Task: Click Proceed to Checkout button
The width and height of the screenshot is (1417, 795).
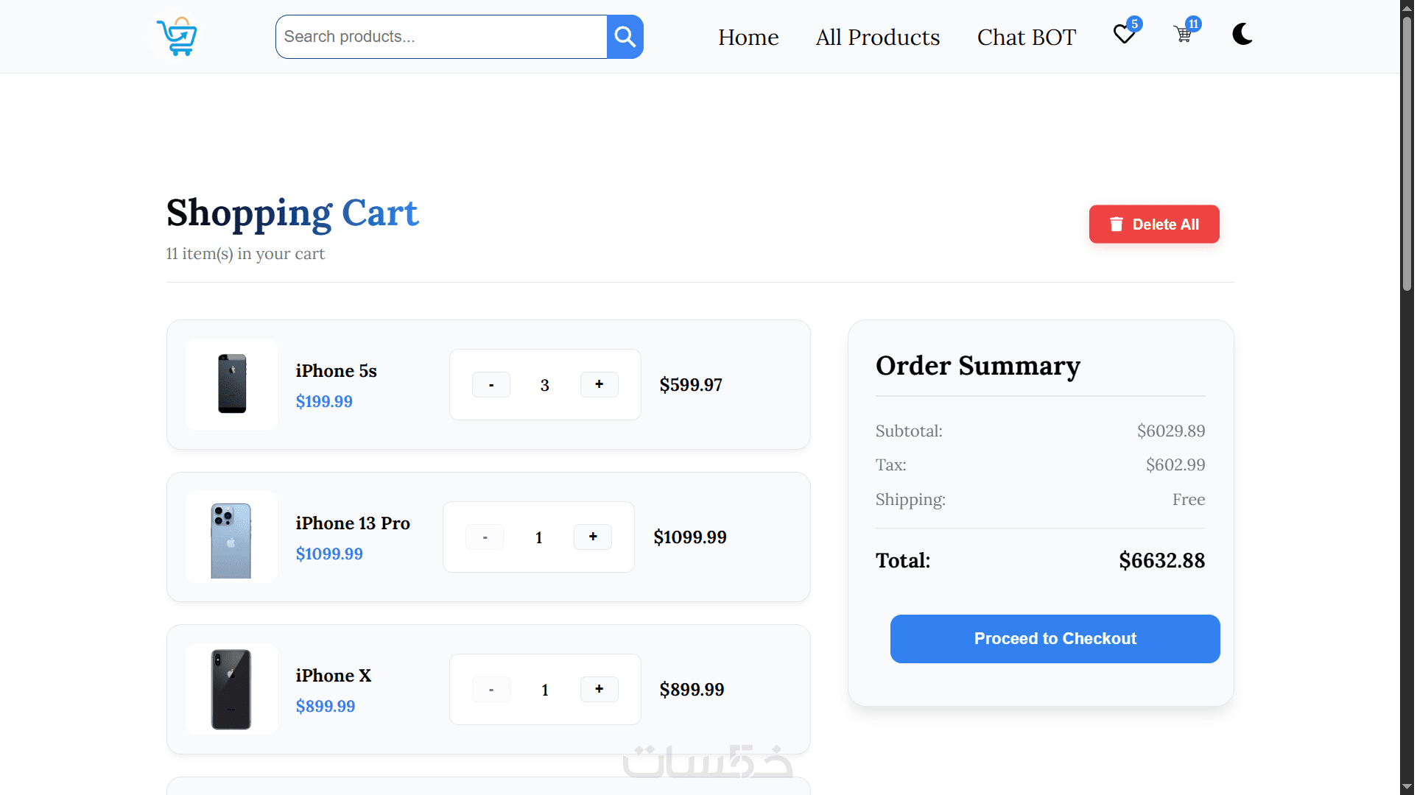Action: tap(1055, 639)
